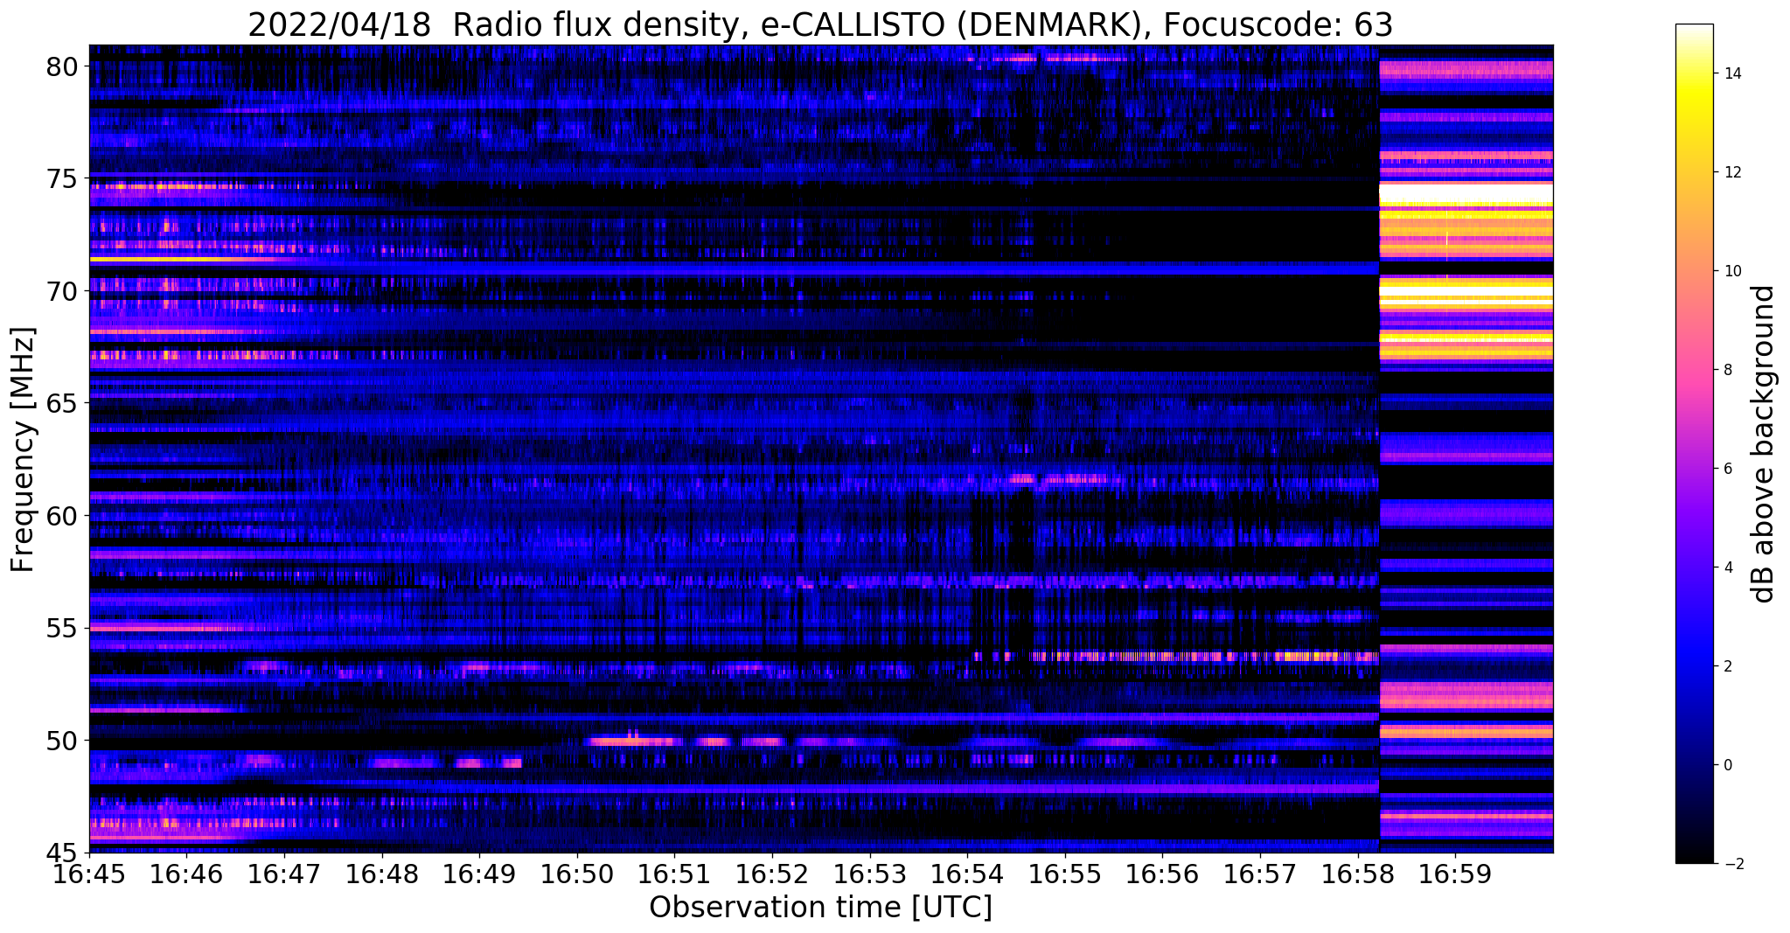Click the 16:57 time tick label
1790x933 pixels.
tap(1260, 874)
